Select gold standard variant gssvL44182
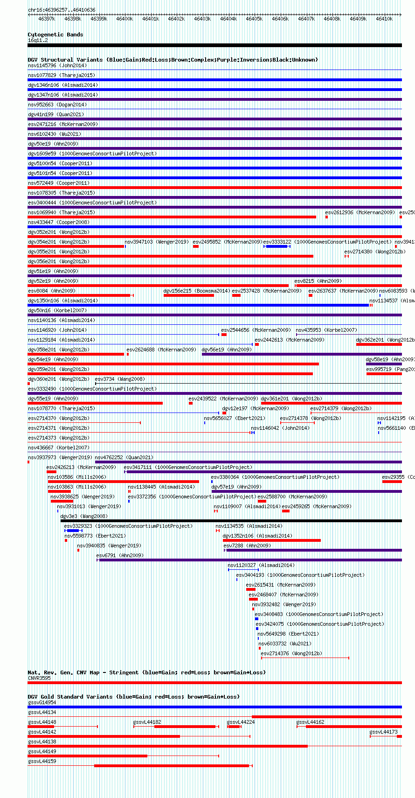415x798 pixels. [x=147, y=722]
